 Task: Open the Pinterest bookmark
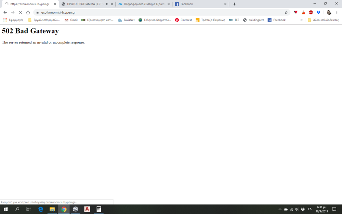tap(183, 20)
